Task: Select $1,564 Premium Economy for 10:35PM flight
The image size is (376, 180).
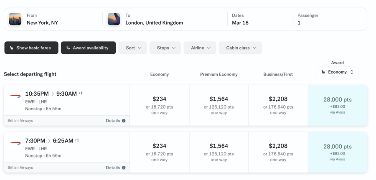Action: click(x=218, y=105)
